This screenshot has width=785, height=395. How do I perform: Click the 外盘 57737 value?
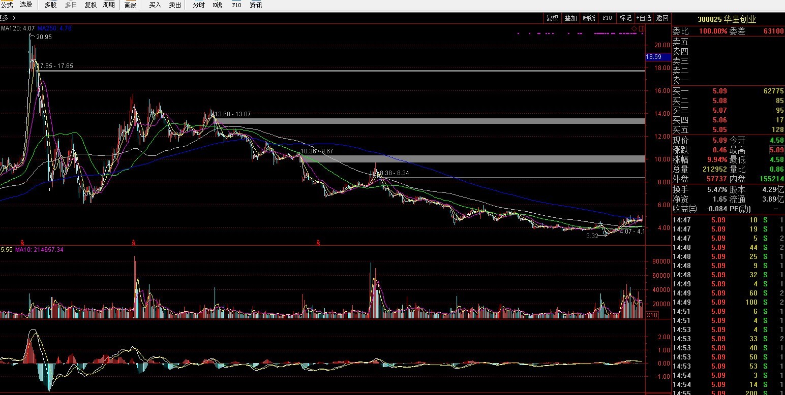pos(716,179)
